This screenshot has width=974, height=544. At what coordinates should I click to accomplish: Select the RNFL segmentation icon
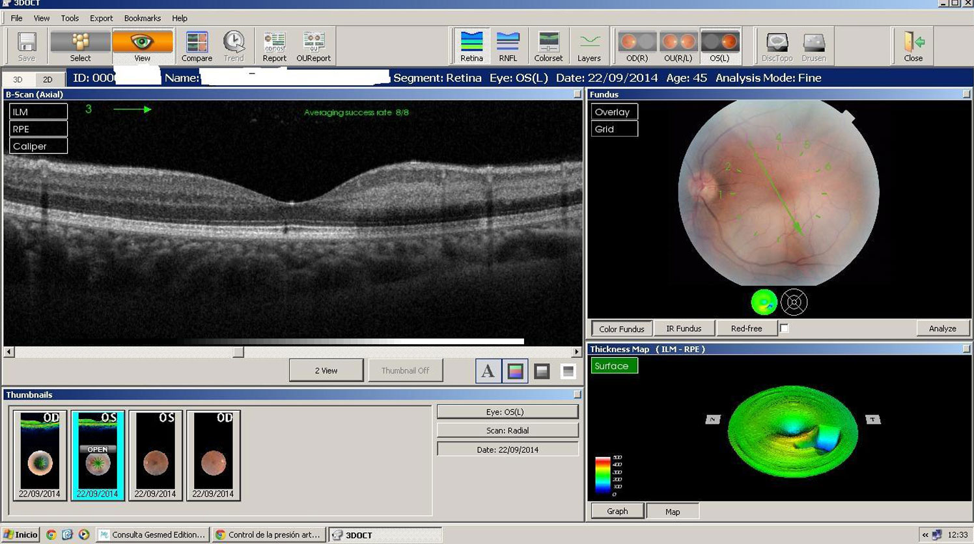pos(508,46)
